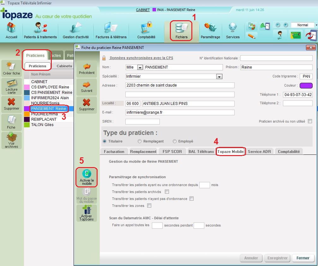318x266 pixels.
Task: Click the SIREN input field
Action: pos(142,122)
